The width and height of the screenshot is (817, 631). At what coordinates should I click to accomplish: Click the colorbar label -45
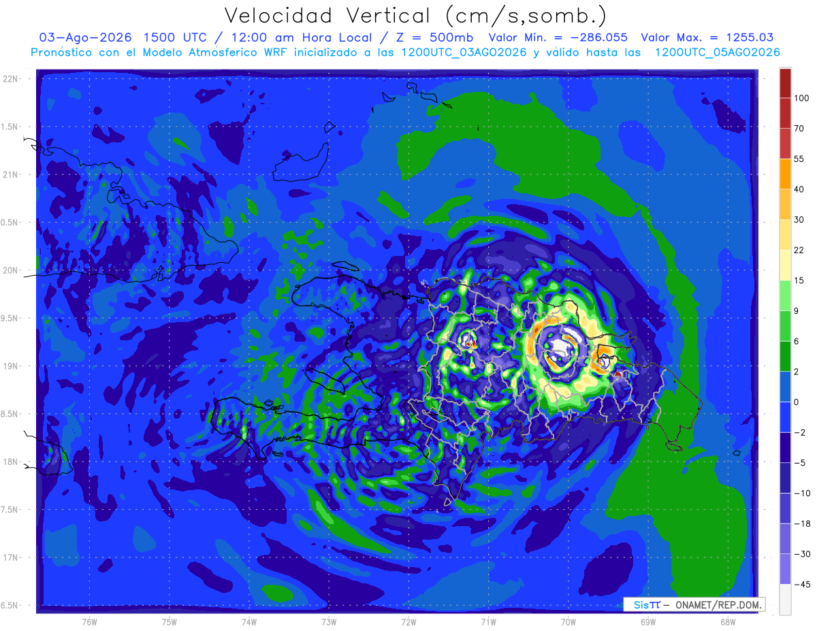(x=802, y=584)
